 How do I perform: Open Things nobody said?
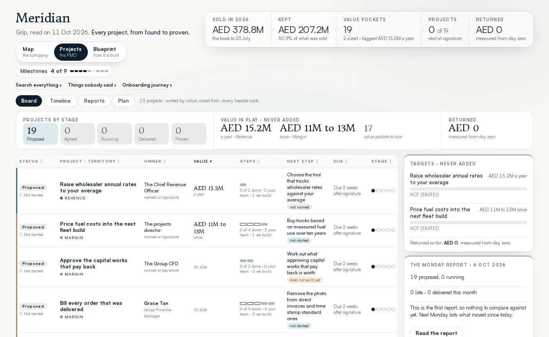(x=92, y=85)
